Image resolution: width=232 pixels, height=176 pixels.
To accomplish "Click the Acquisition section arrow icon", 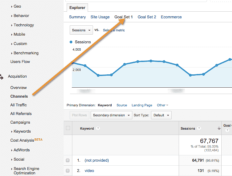I will tap(2, 77).
